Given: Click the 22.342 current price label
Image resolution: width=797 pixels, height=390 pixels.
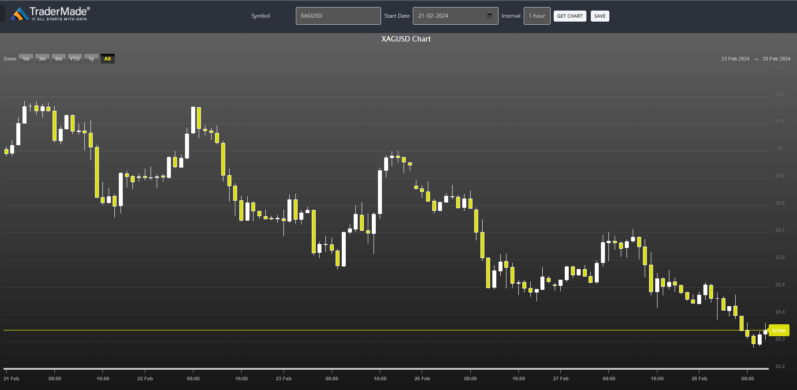Looking at the screenshot, I should point(779,330).
